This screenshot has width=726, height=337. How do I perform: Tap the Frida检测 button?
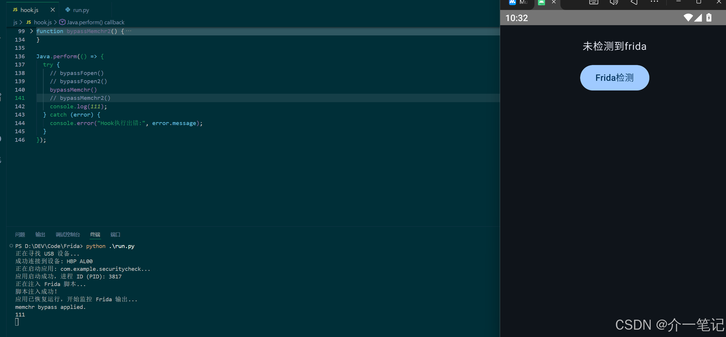pyautogui.click(x=614, y=78)
